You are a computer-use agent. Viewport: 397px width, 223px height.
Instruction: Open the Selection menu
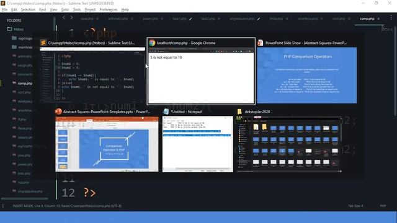28,10
